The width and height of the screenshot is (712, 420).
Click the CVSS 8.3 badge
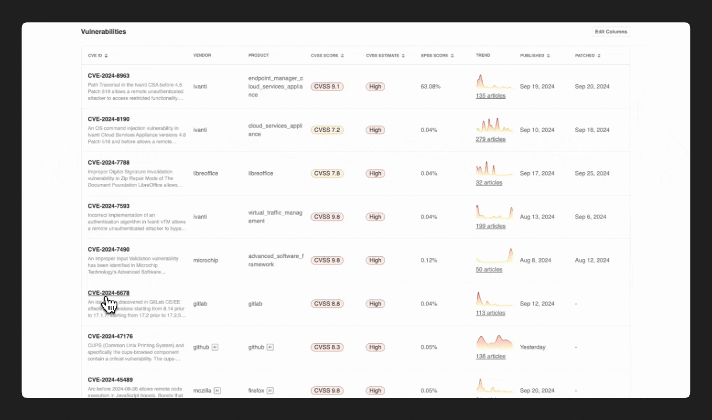coord(327,347)
